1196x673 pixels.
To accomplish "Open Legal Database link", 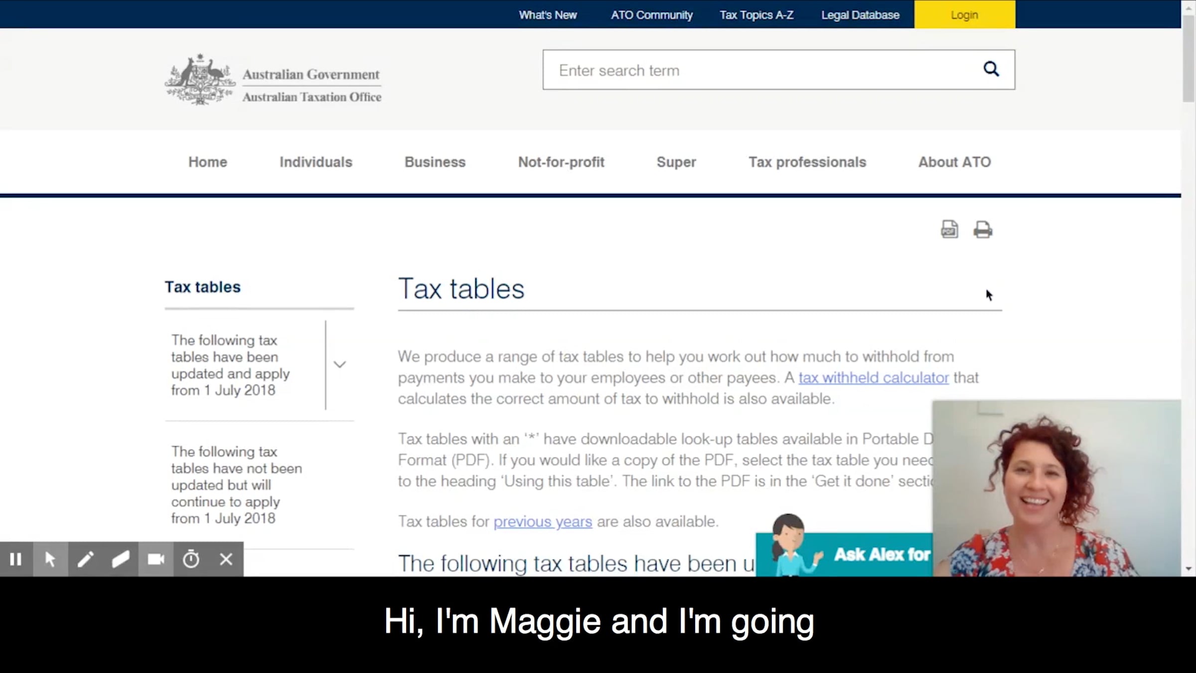I will point(860,15).
